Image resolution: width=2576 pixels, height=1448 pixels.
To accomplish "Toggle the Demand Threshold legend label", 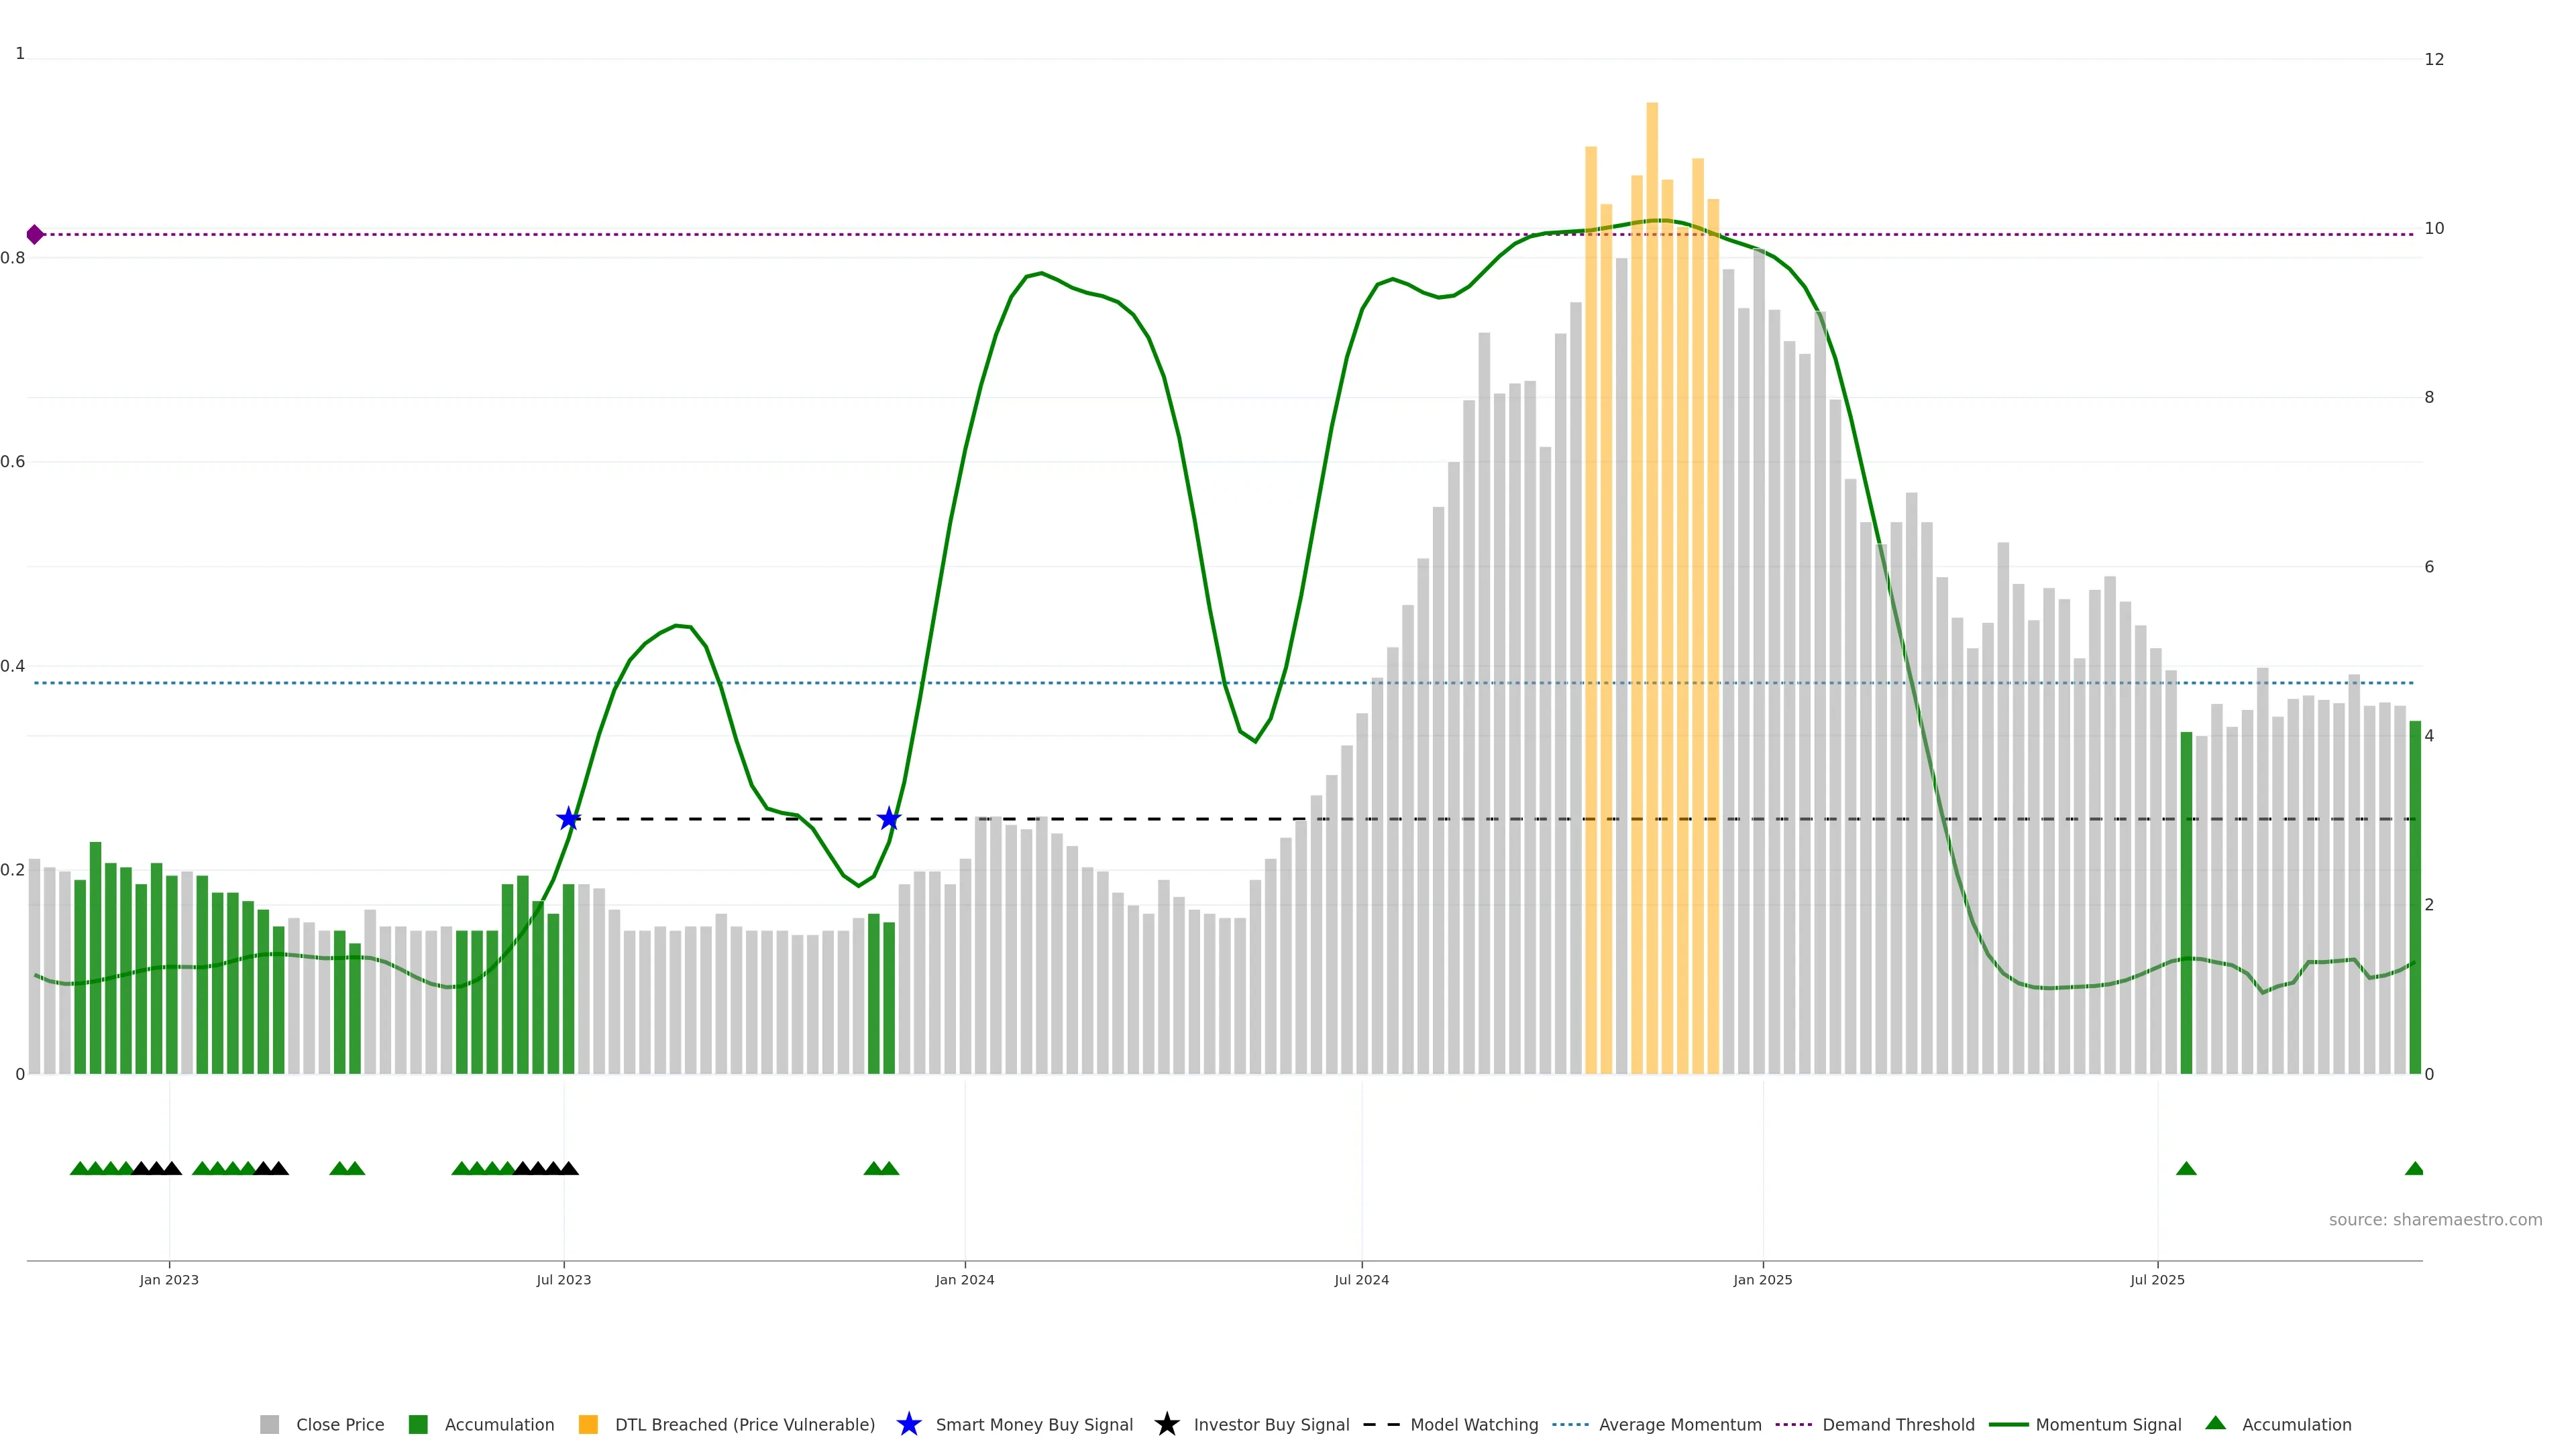I will 1898,1424.
